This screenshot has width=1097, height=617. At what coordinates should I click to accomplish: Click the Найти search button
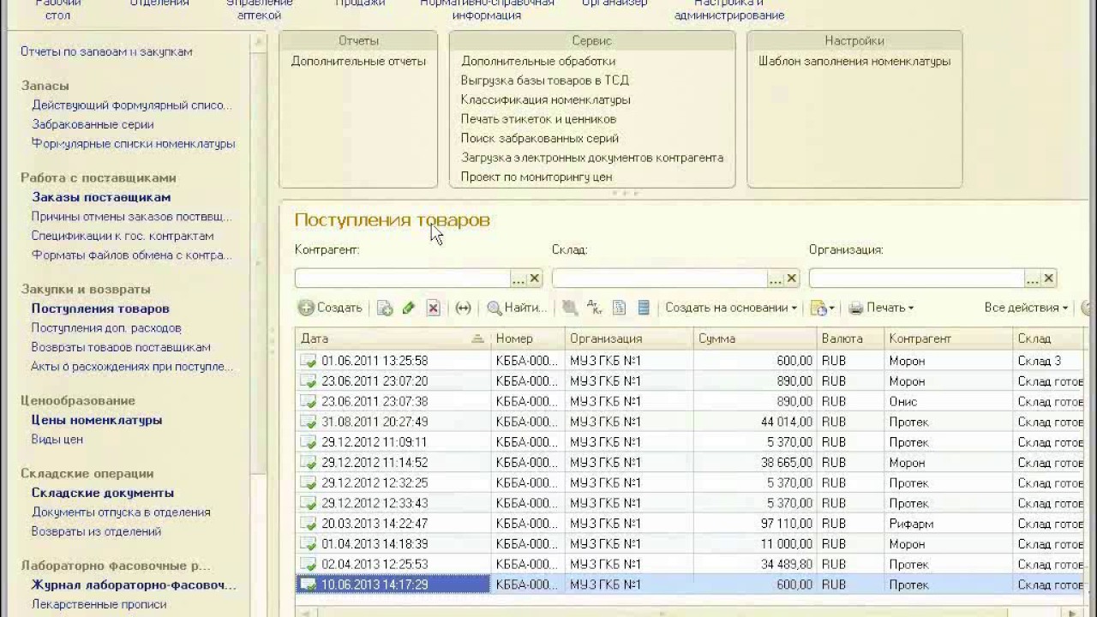click(x=517, y=308)
